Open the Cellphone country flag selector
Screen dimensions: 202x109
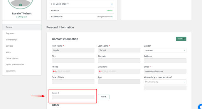(101, 71)
